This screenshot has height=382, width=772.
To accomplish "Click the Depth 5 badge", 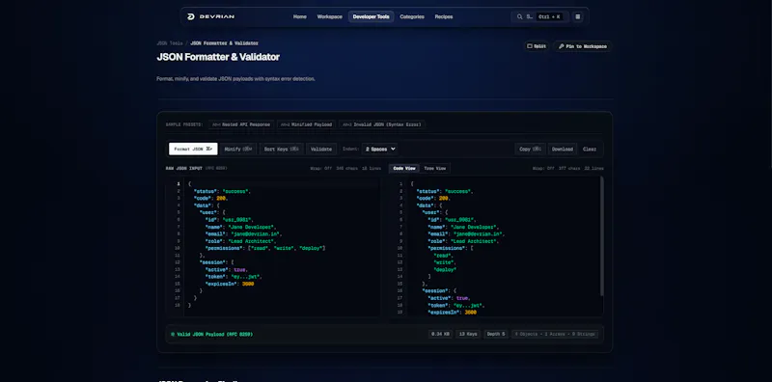I will (496, 334).
